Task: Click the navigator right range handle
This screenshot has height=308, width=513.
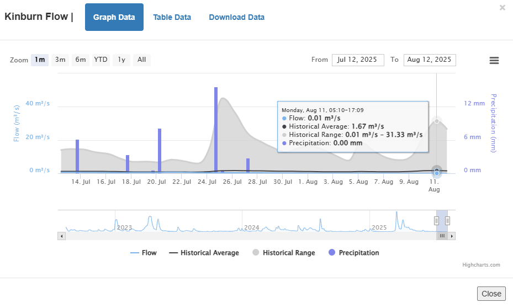Action: (447, 221)
